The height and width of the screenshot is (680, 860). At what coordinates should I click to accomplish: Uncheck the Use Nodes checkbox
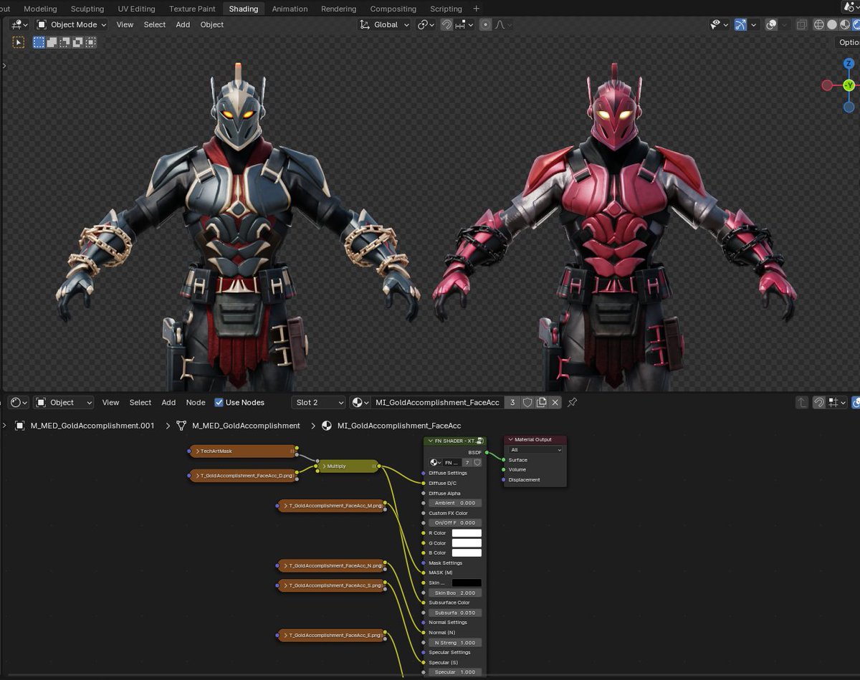click(219, 403)
